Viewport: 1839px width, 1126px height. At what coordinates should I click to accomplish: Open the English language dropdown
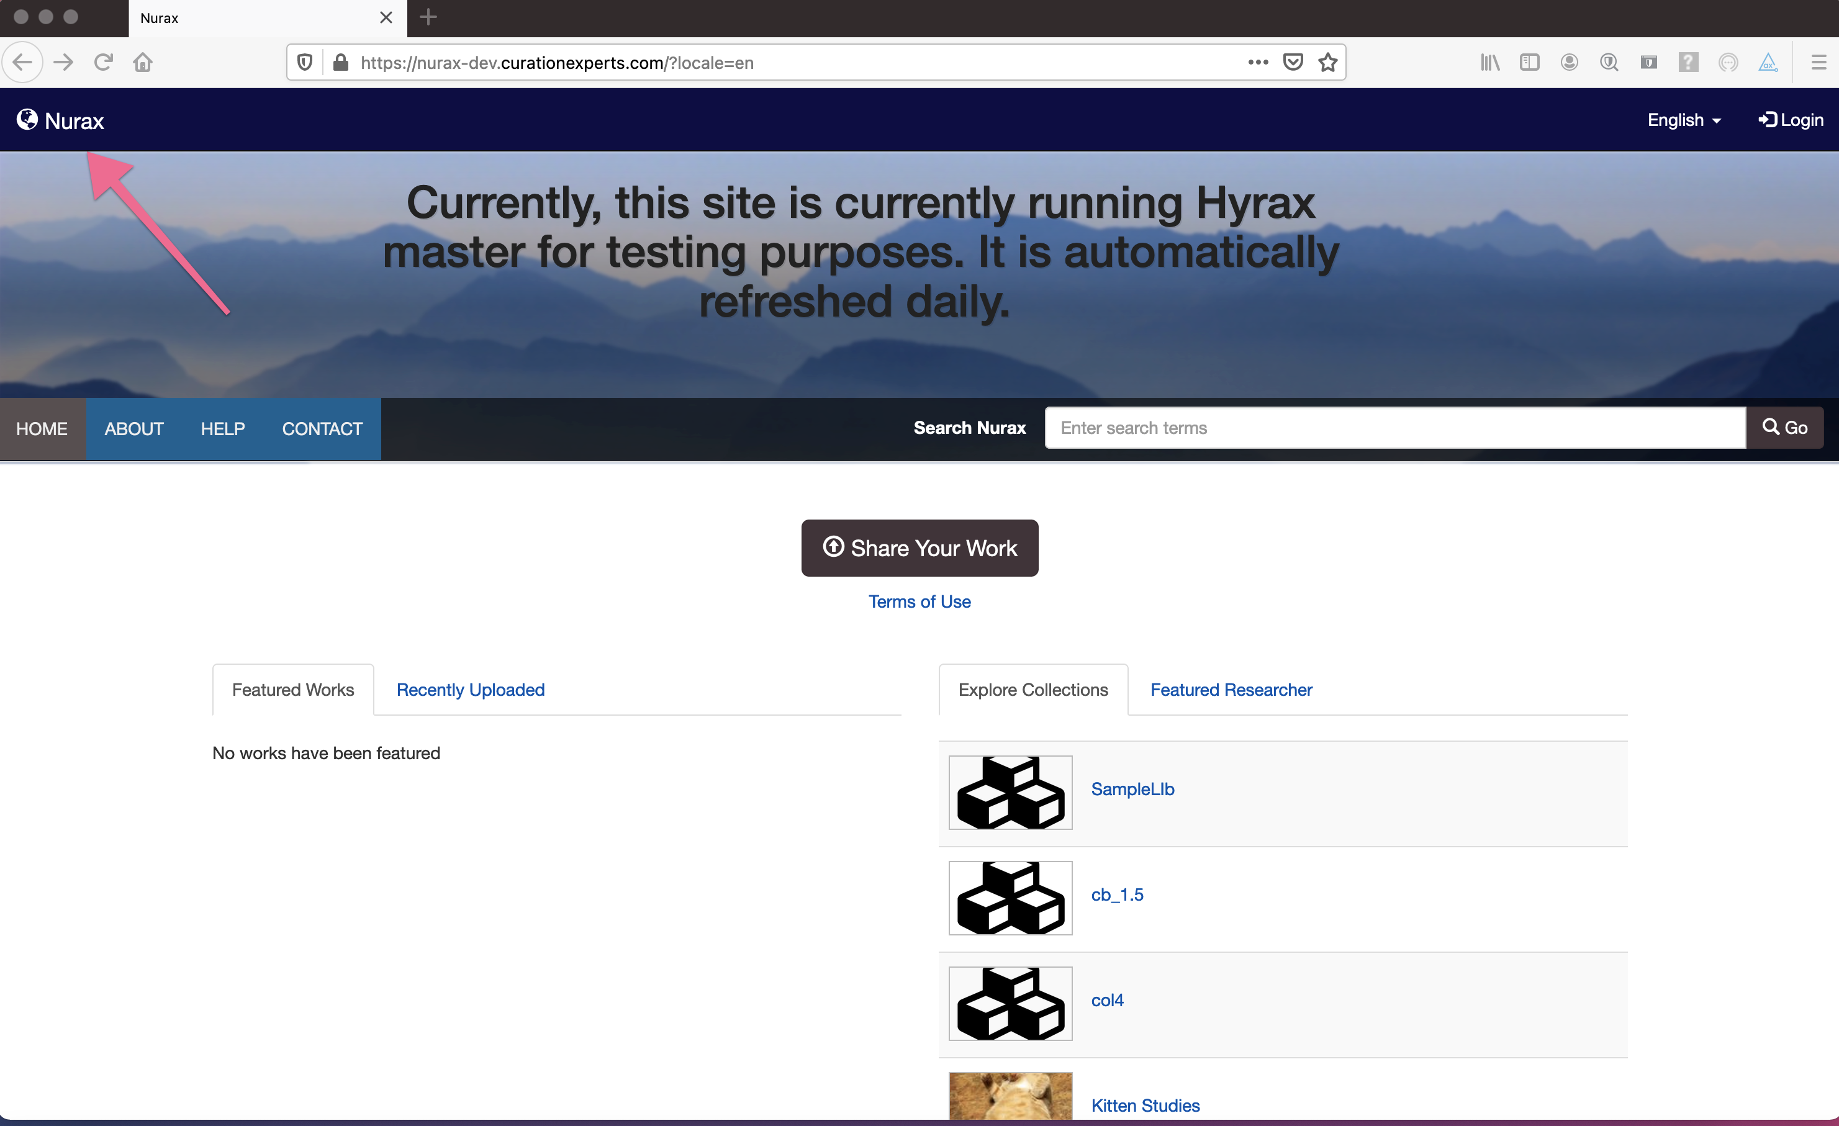click(x=1684, y=119)
